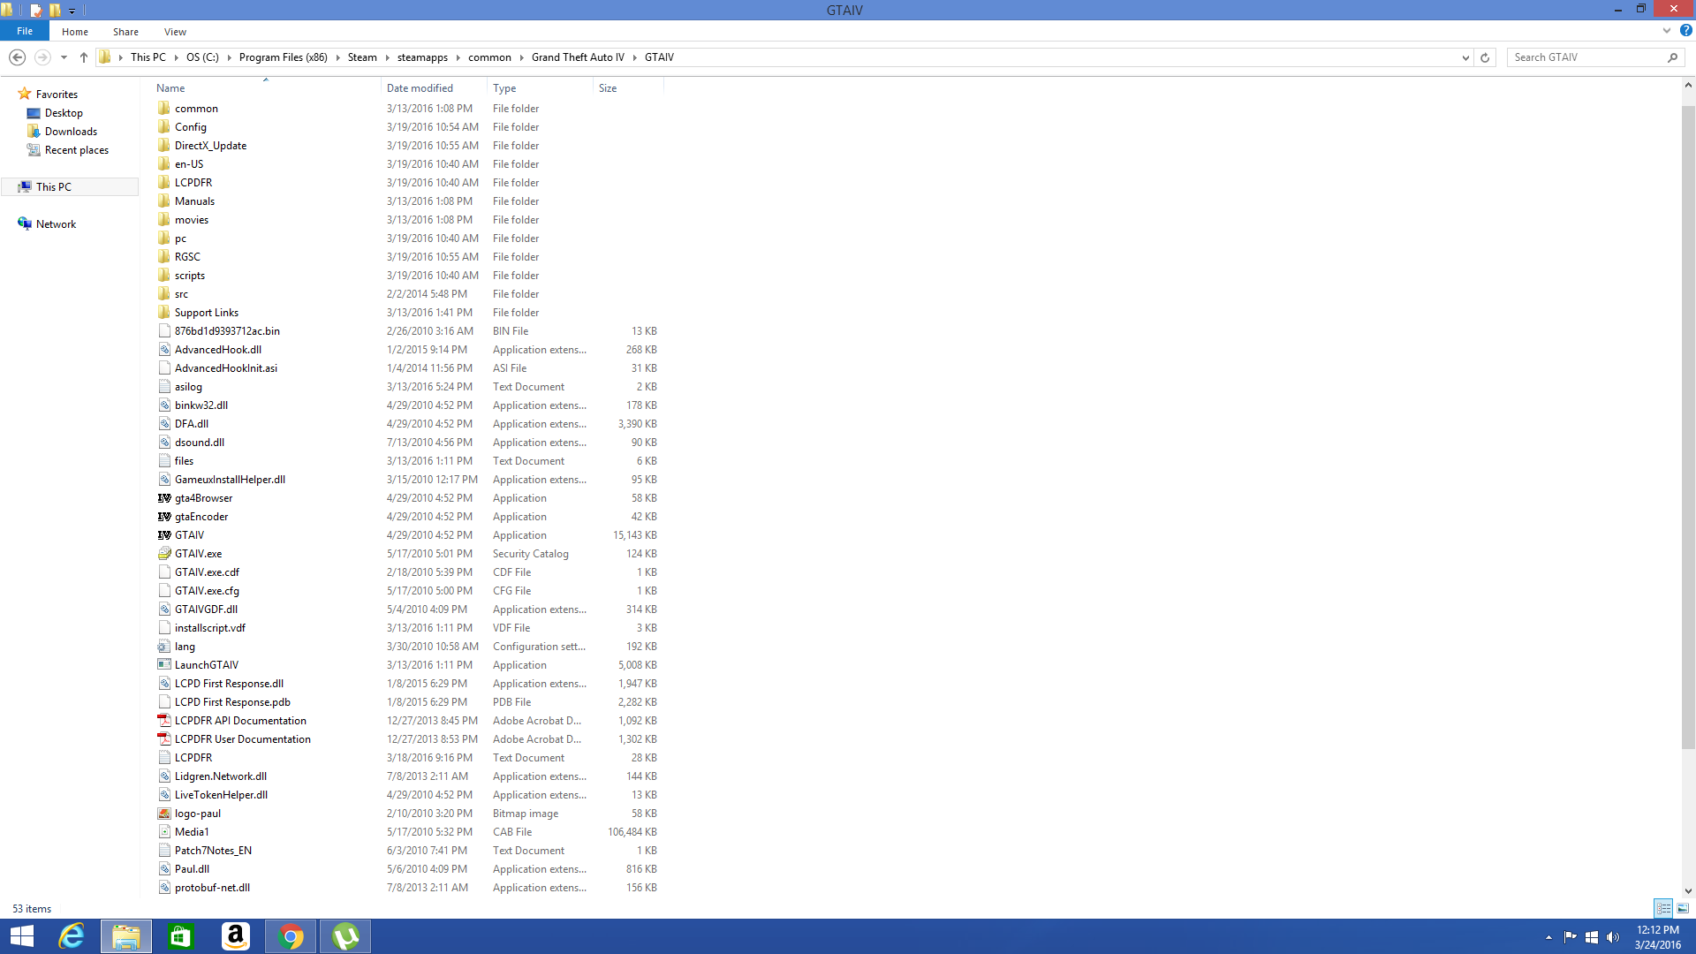
Task: Open the View ribbon tab
Action: point(175,32)
